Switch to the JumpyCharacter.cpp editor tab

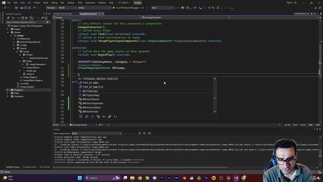pos(63,14)
